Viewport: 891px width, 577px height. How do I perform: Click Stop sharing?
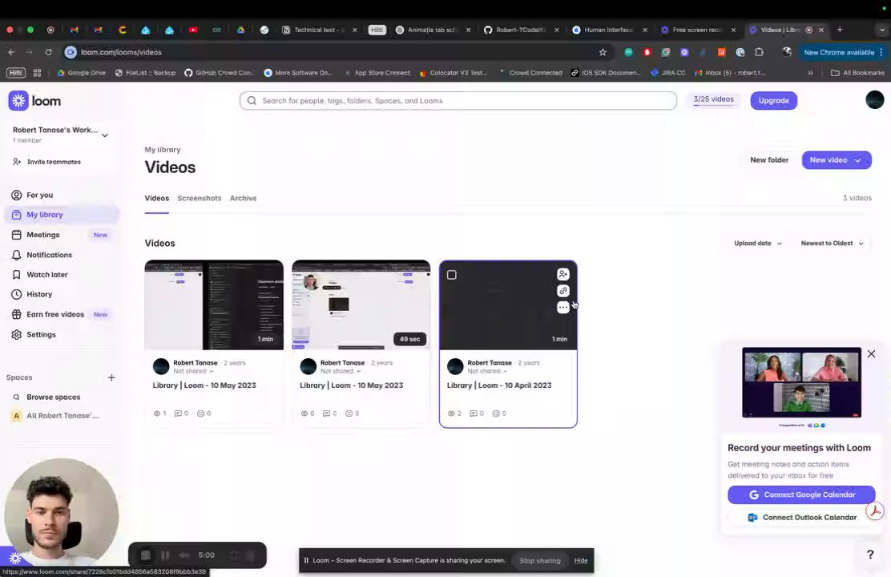(539, 560)
